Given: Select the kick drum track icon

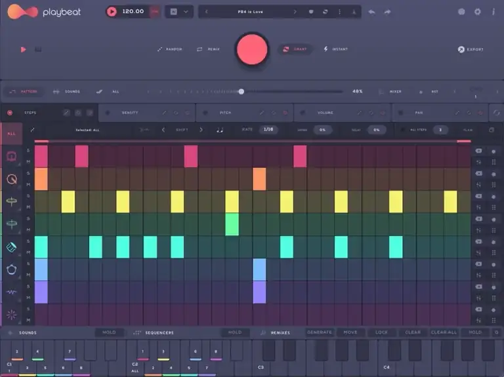Looking at the screenshot, I should click(x=12, y=157).
